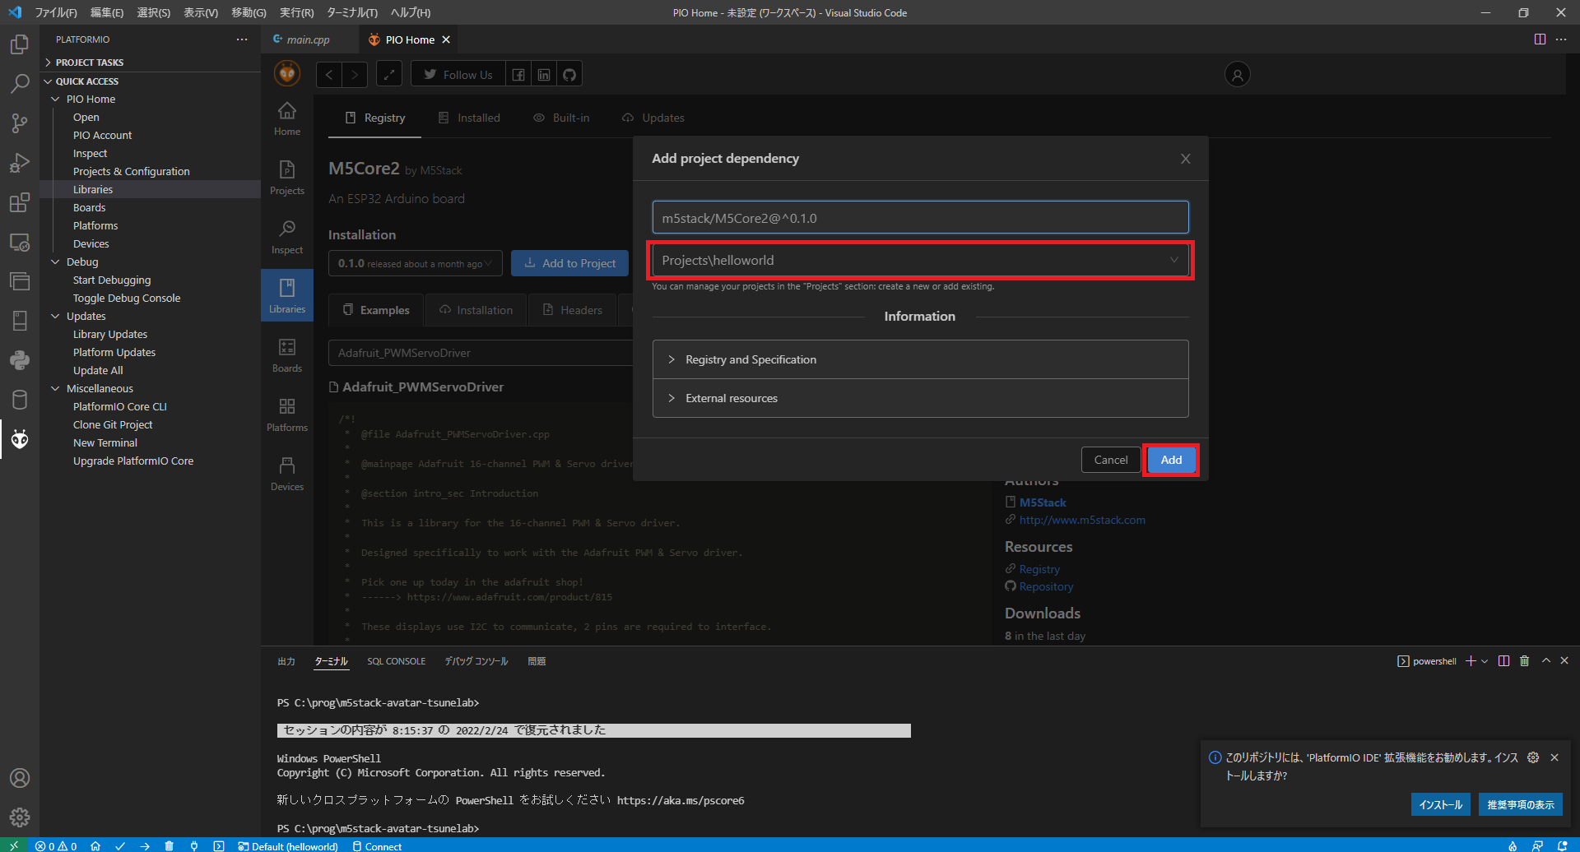Toggle the split editor layout icon top right

click(1540, 39)
